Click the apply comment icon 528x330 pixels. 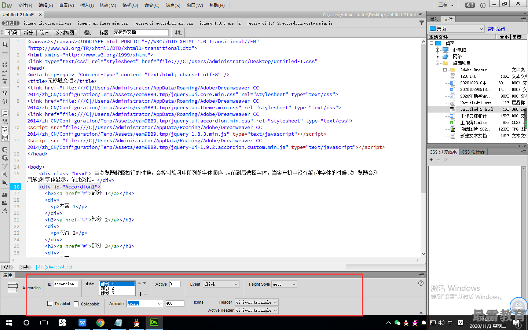(x=5, y=150)
